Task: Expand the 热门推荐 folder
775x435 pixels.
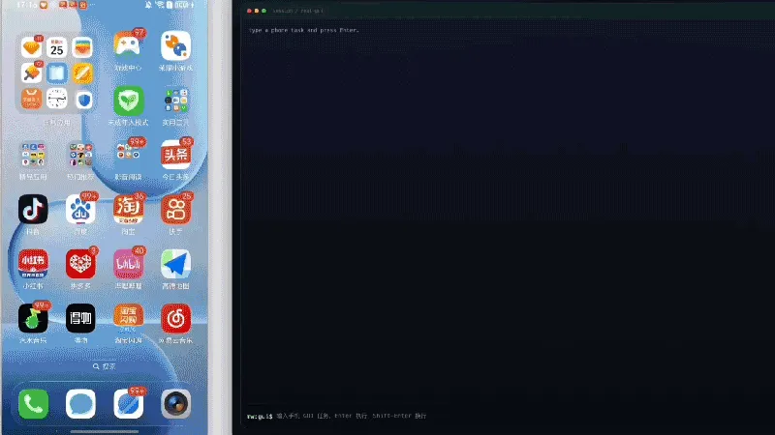Action: coord(80,155)
